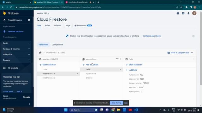Click the humidity field value 100
The width and height of the screenshot is (202, 113).
pos(141,75)
